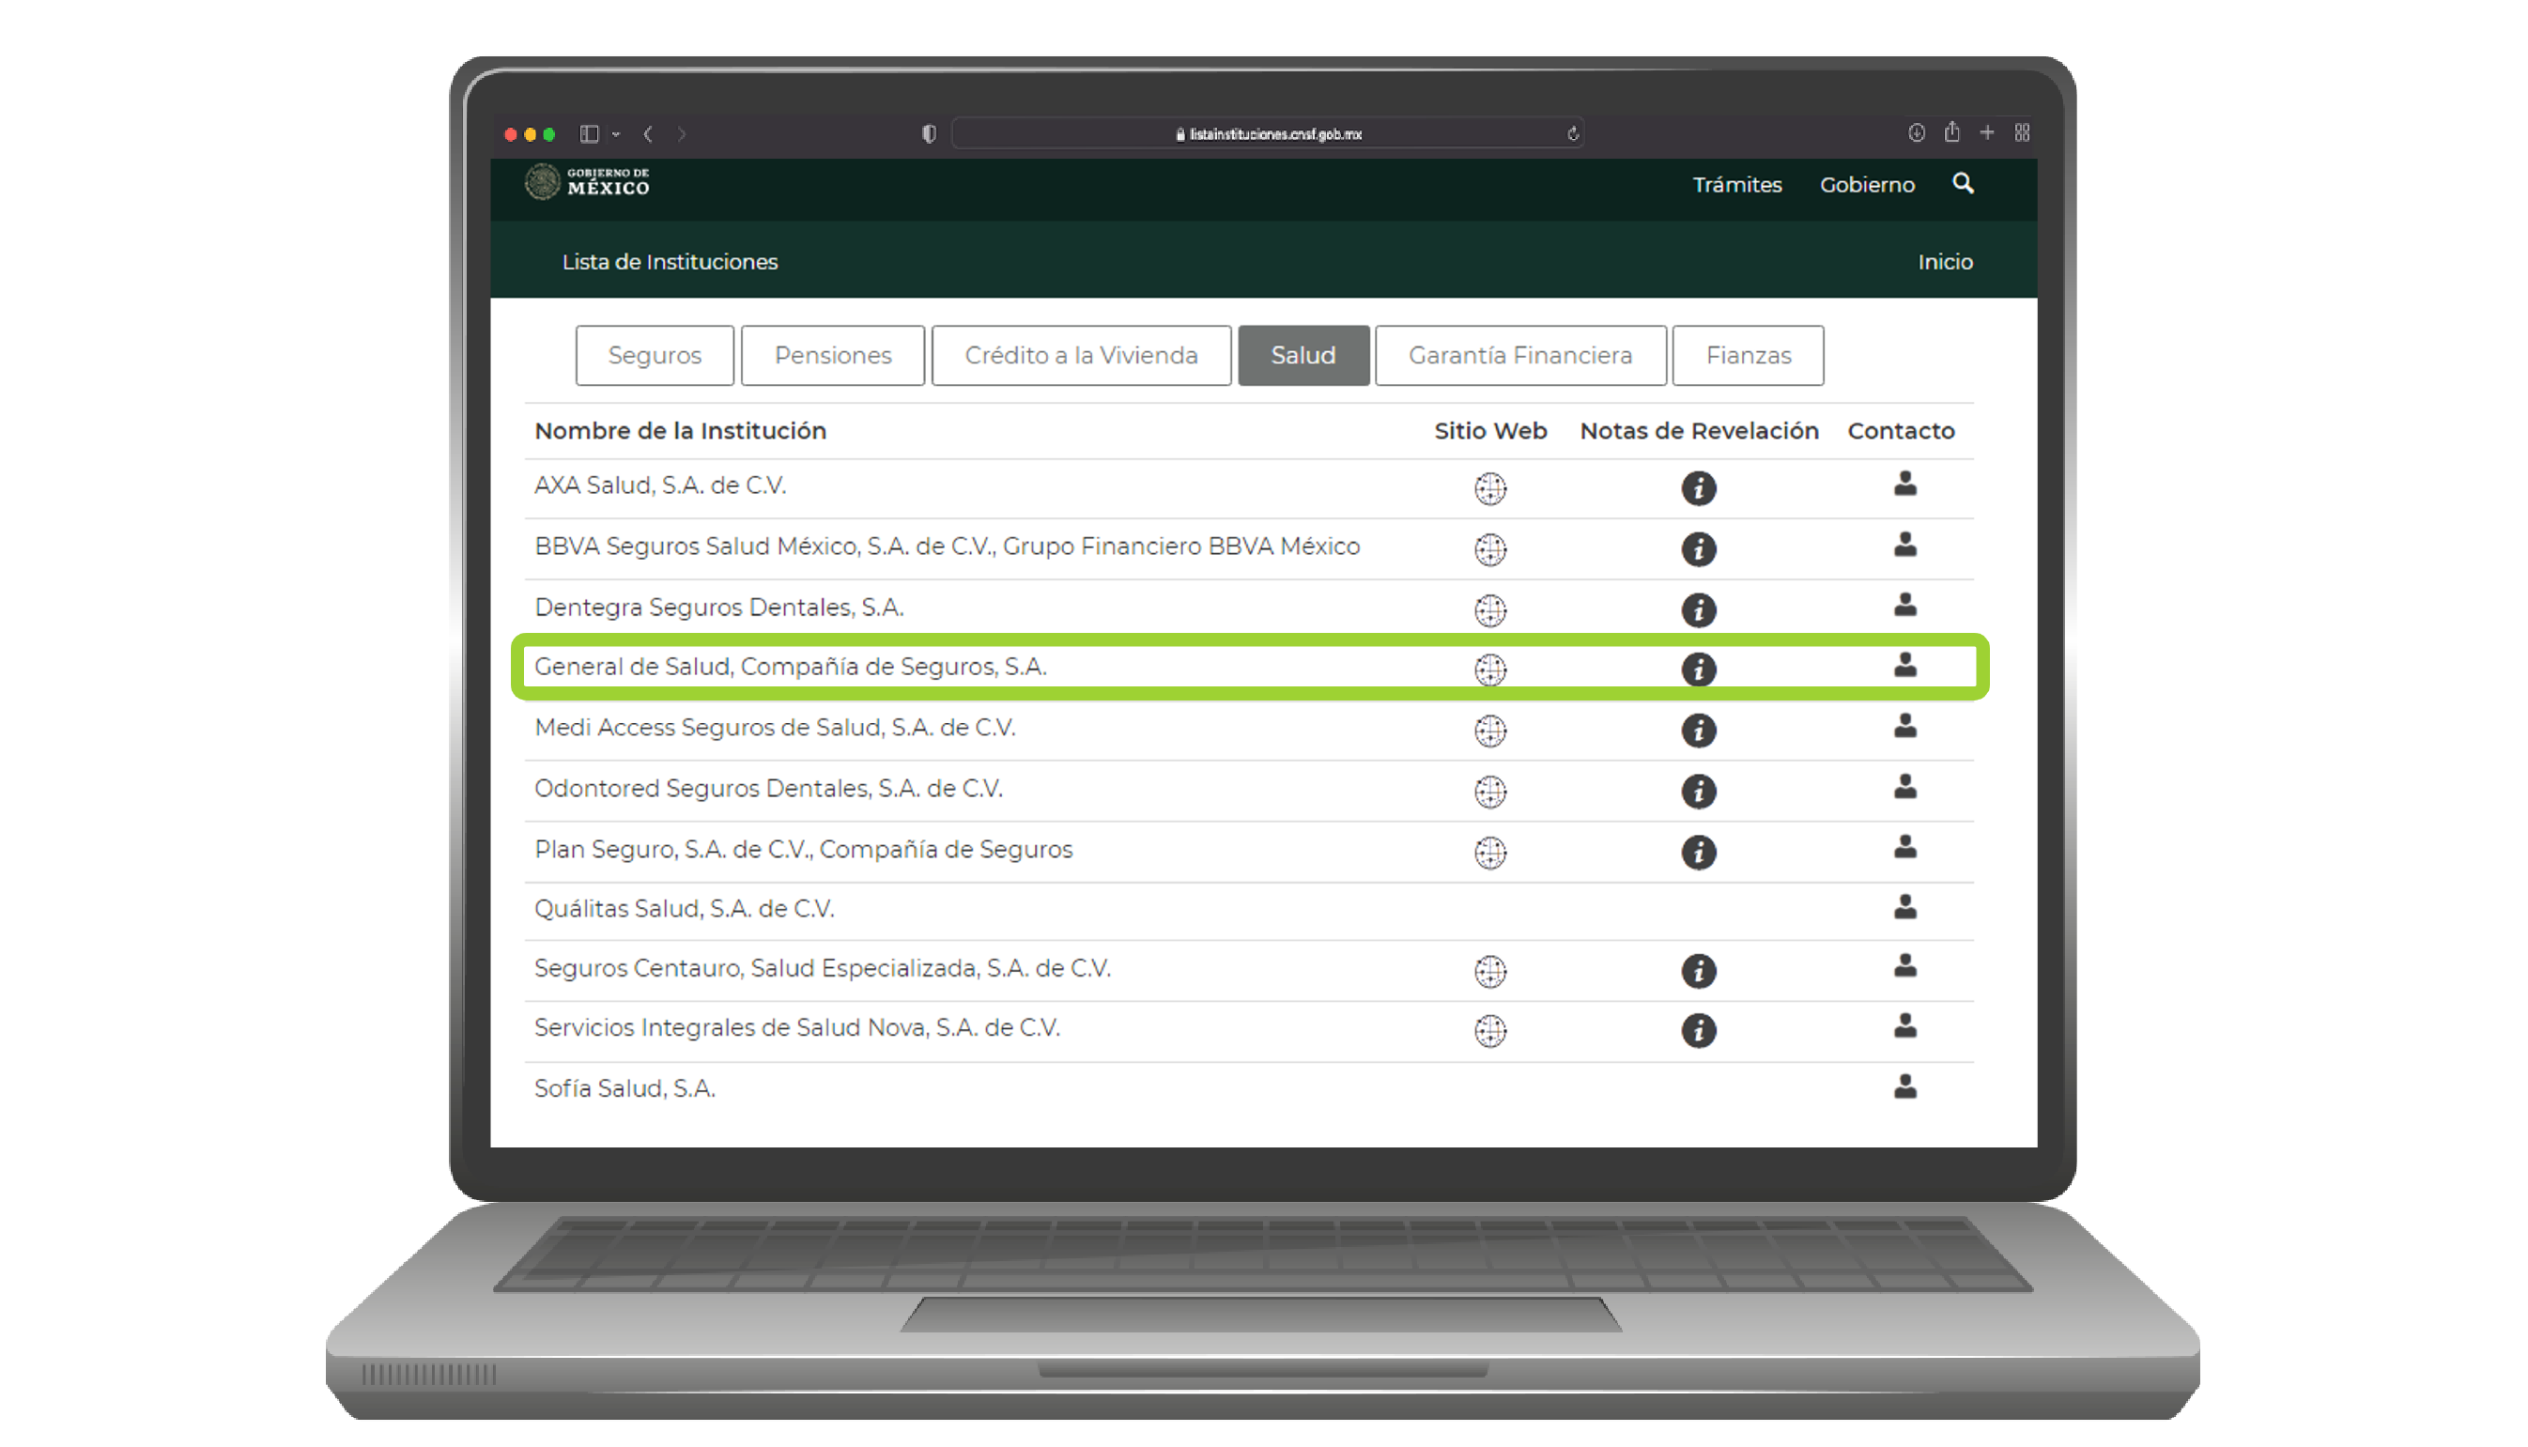Open Servicios Integrales de Salud Nova website icon

pos(1489,1031)
